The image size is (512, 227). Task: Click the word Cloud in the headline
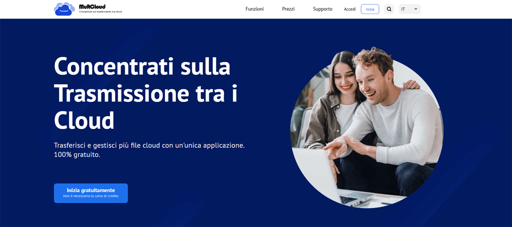coord(84,120)
